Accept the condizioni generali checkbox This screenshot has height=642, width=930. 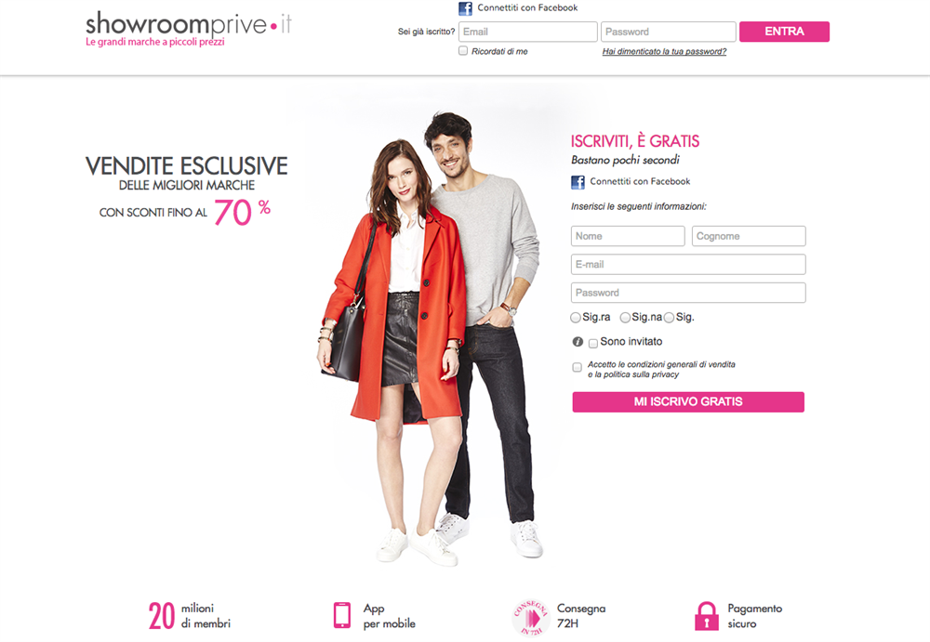click(578, 368)
